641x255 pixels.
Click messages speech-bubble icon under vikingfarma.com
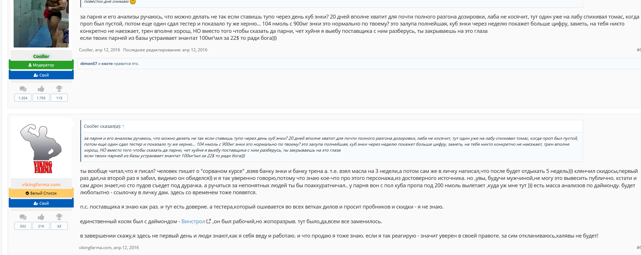[x=23, y=217]
